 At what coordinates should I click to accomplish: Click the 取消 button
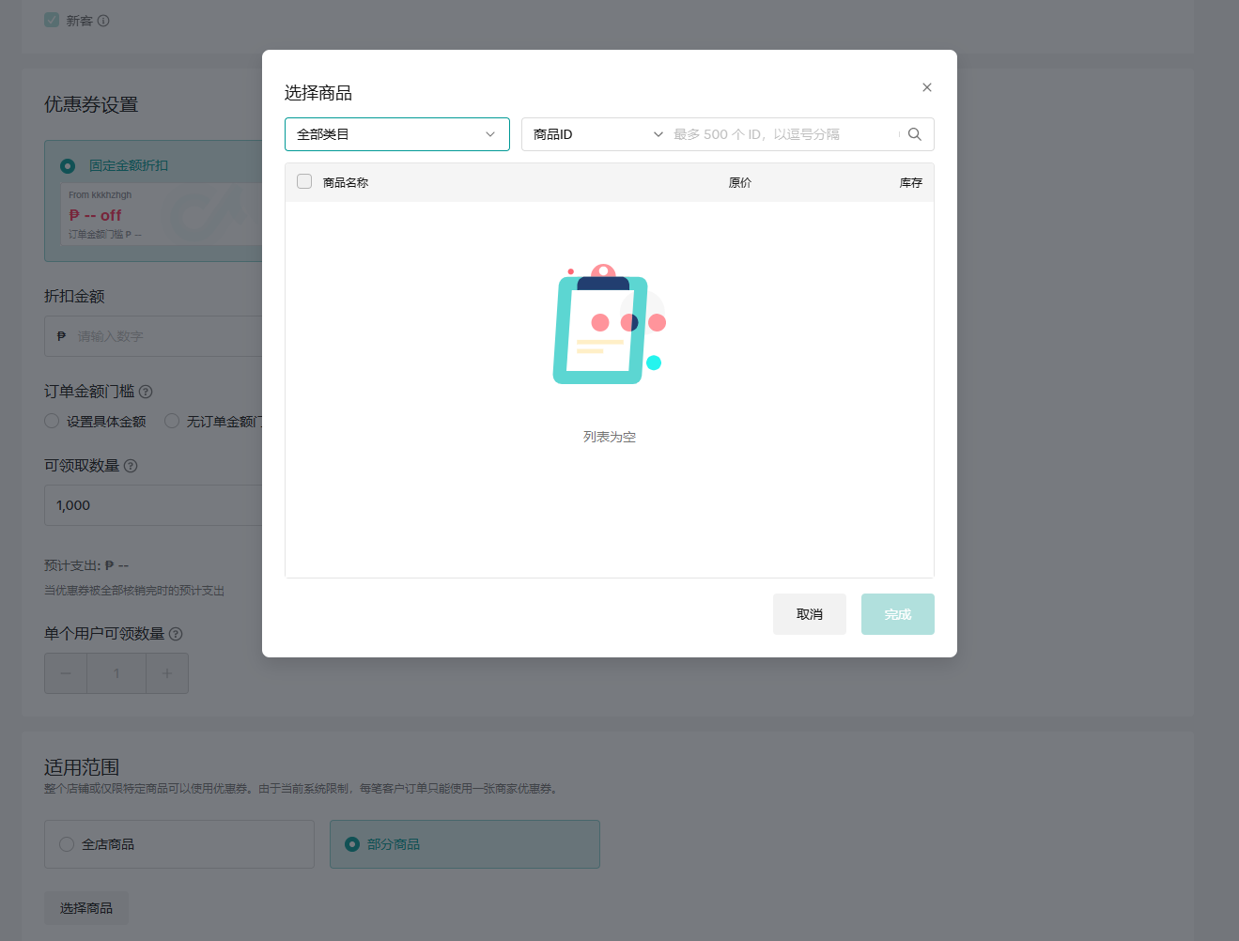click(x=809, y=614)
